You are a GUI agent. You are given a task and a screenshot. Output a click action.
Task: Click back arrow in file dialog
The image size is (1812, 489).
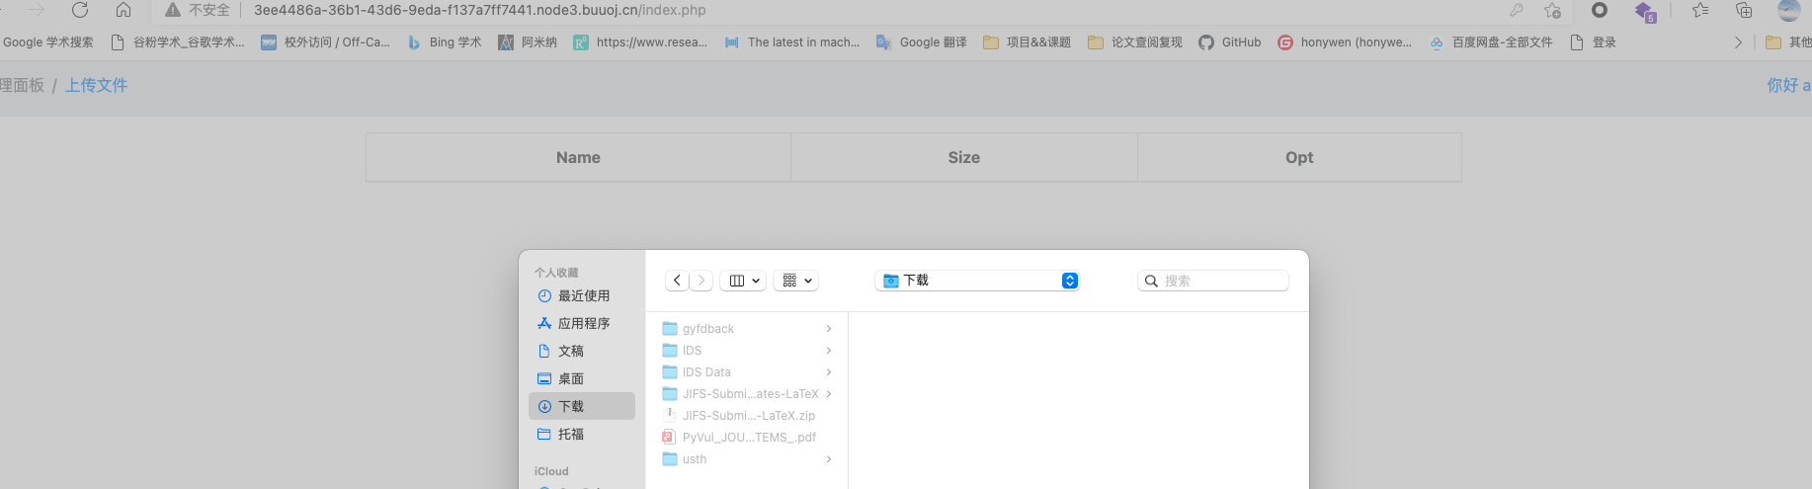(x=677, y=281)
